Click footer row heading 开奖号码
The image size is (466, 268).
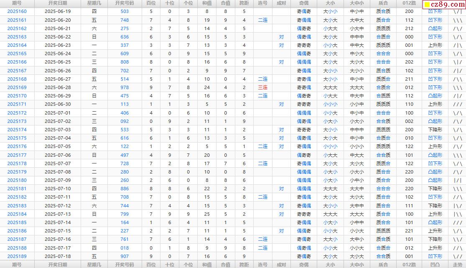(x=125, y=264)
